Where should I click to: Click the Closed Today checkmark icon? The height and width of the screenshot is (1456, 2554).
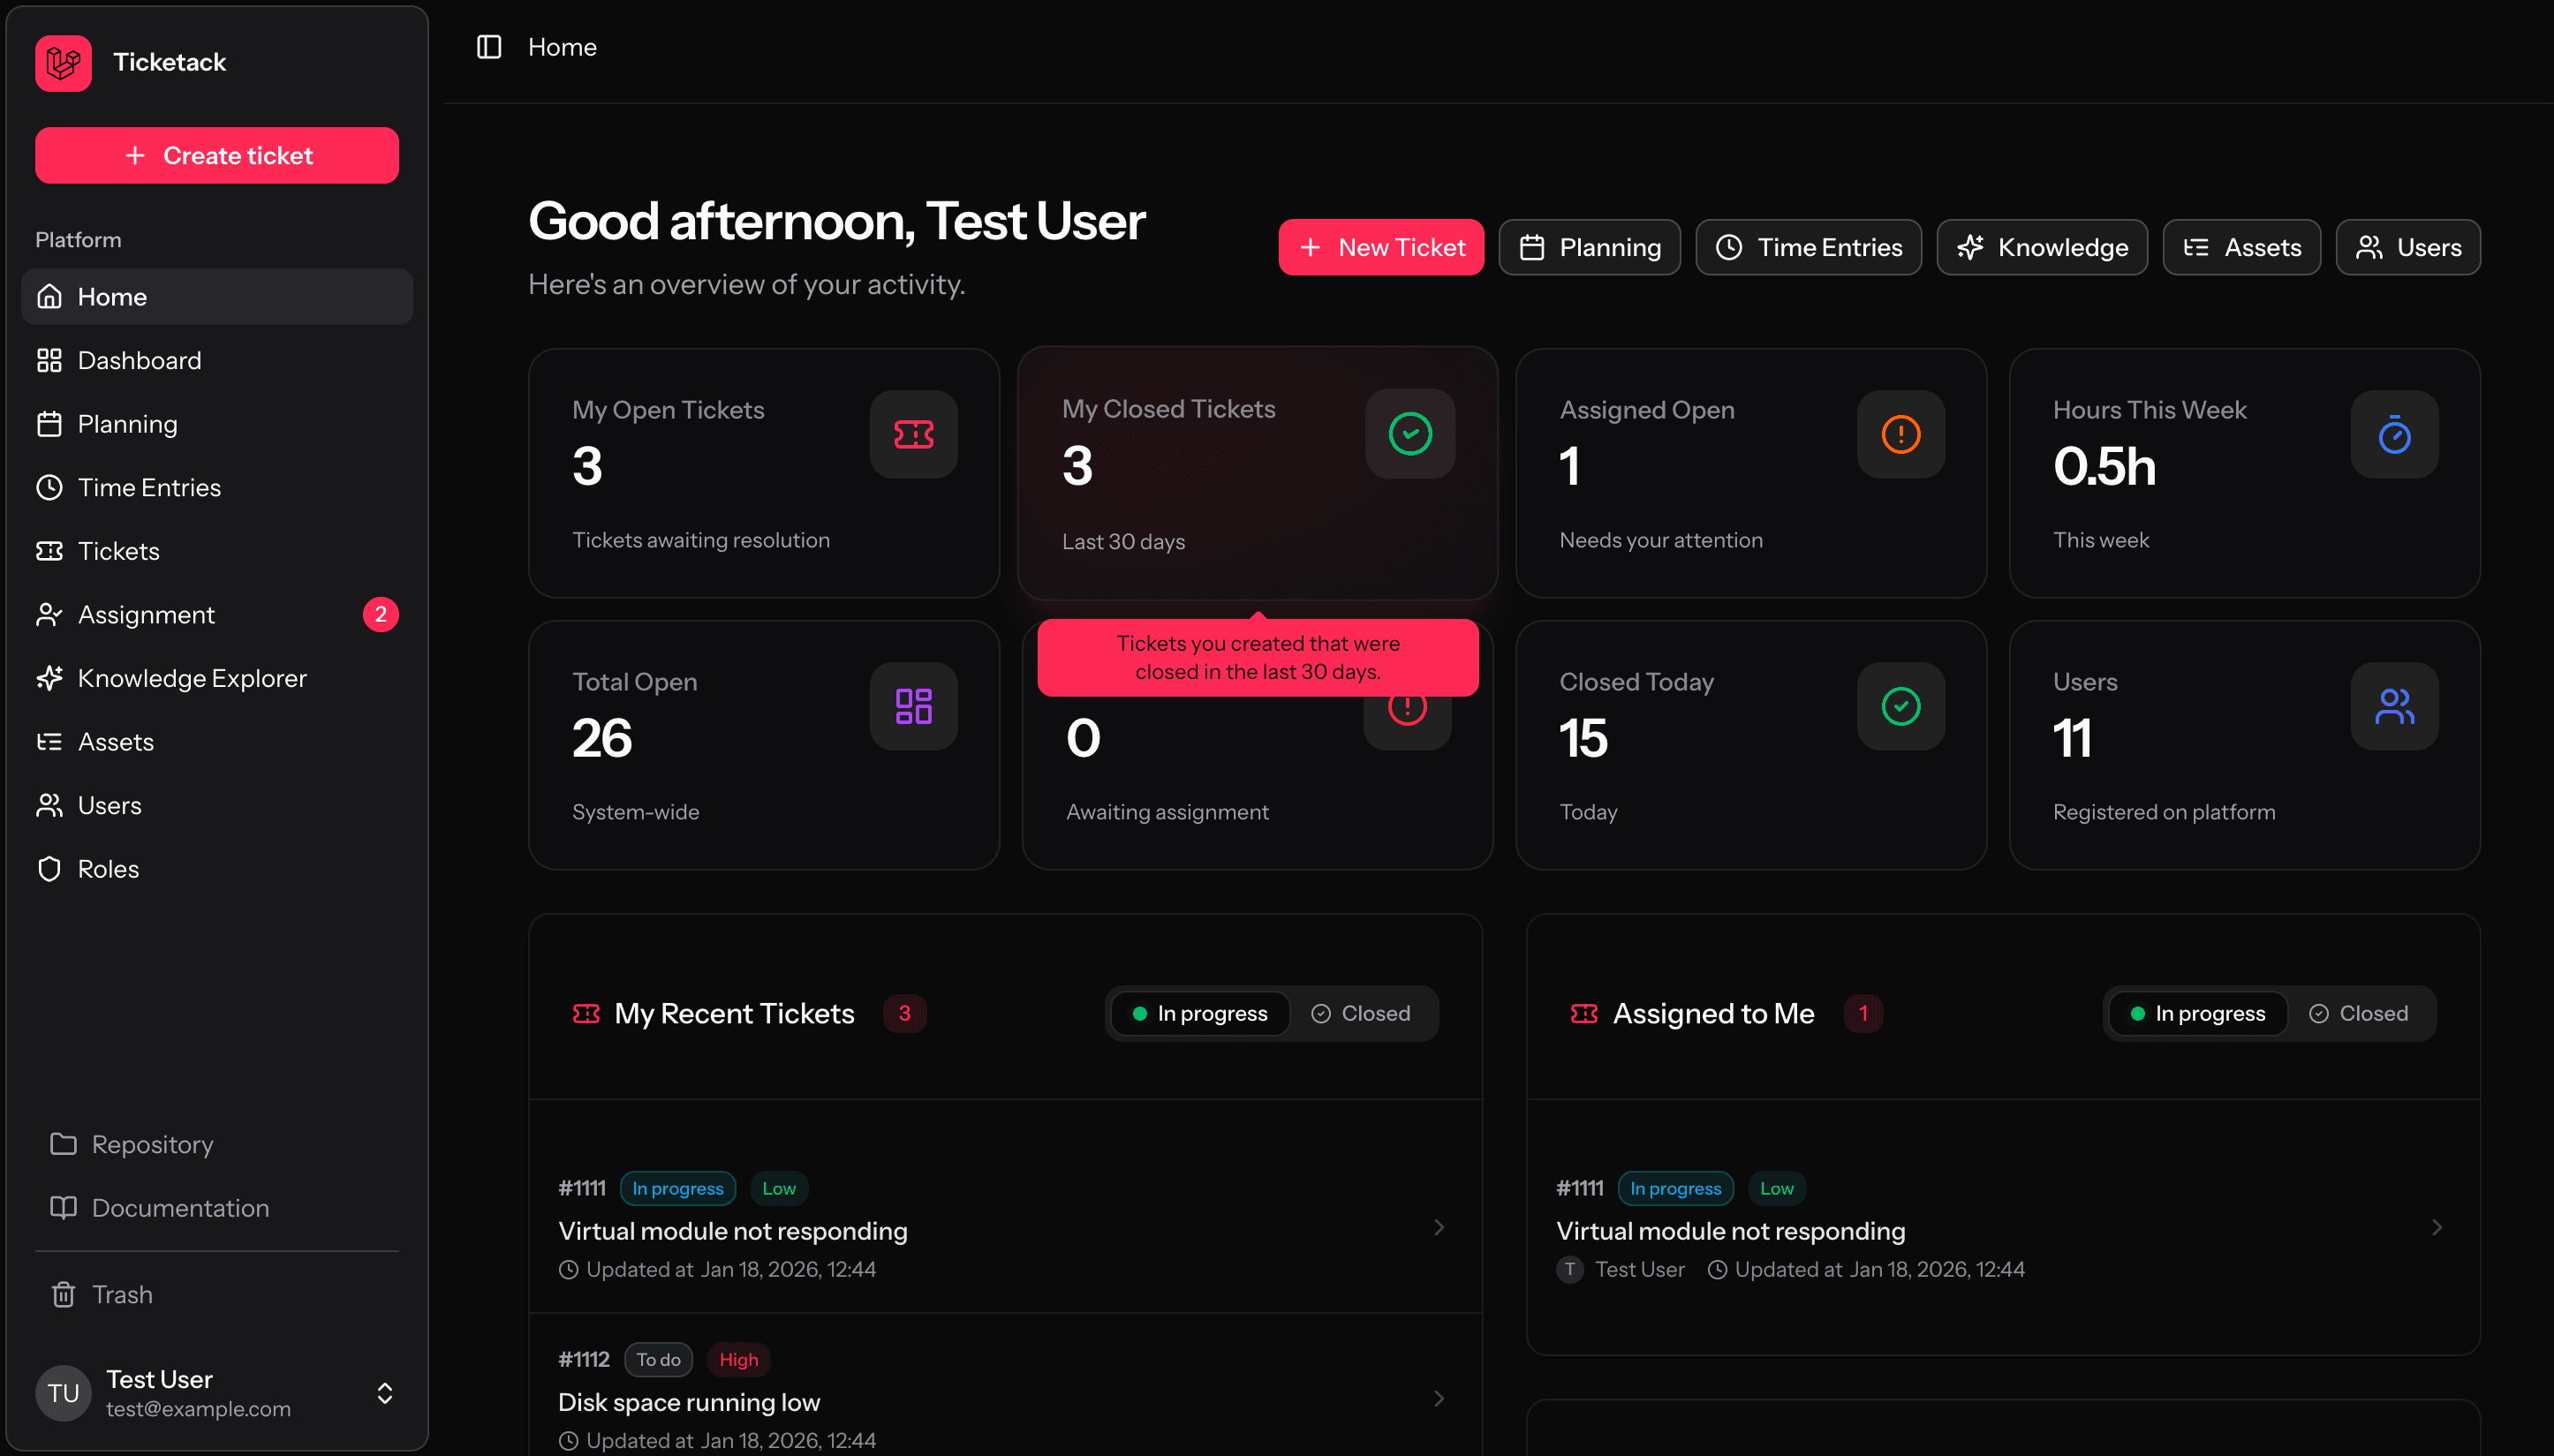(x=1900, y=706)
